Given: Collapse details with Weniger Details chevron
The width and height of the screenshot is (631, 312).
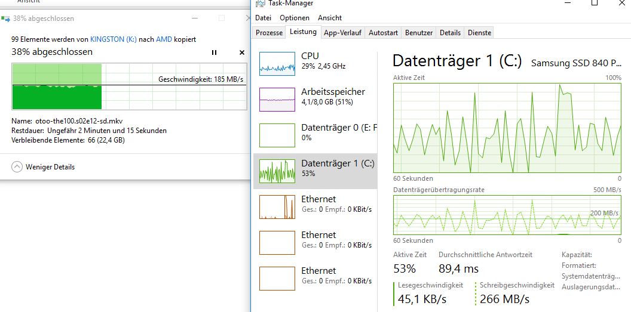Looking at the screenshot, I should point(17,167).
